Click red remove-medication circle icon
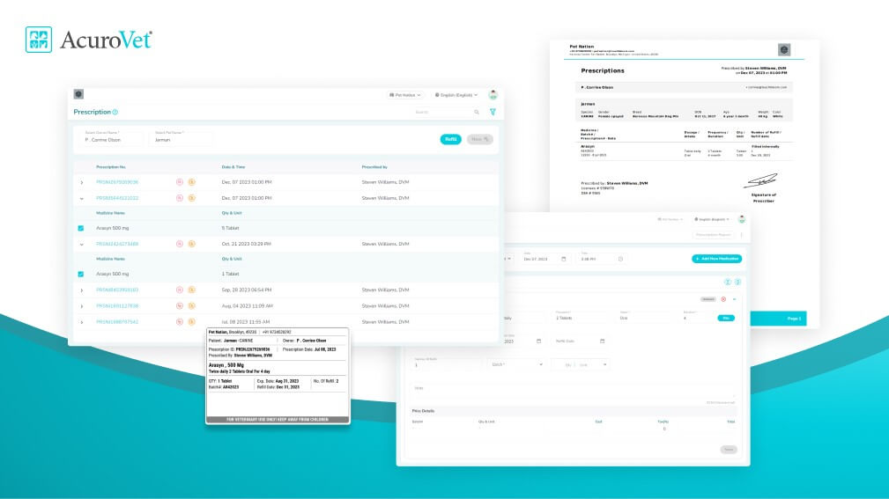Viewport: 889px width, 499px height. (723, 299)
